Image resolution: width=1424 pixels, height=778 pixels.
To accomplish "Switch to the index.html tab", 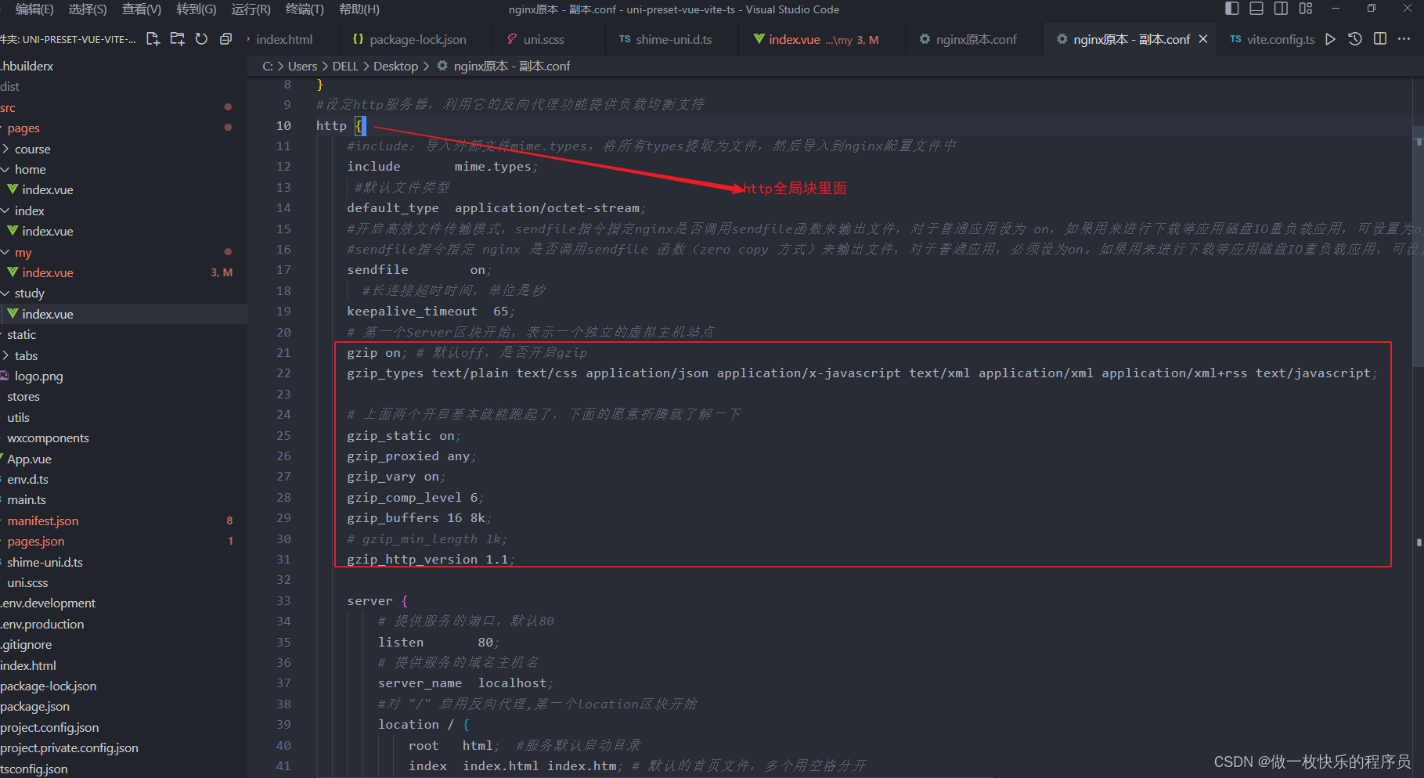I will coord(284,39).
